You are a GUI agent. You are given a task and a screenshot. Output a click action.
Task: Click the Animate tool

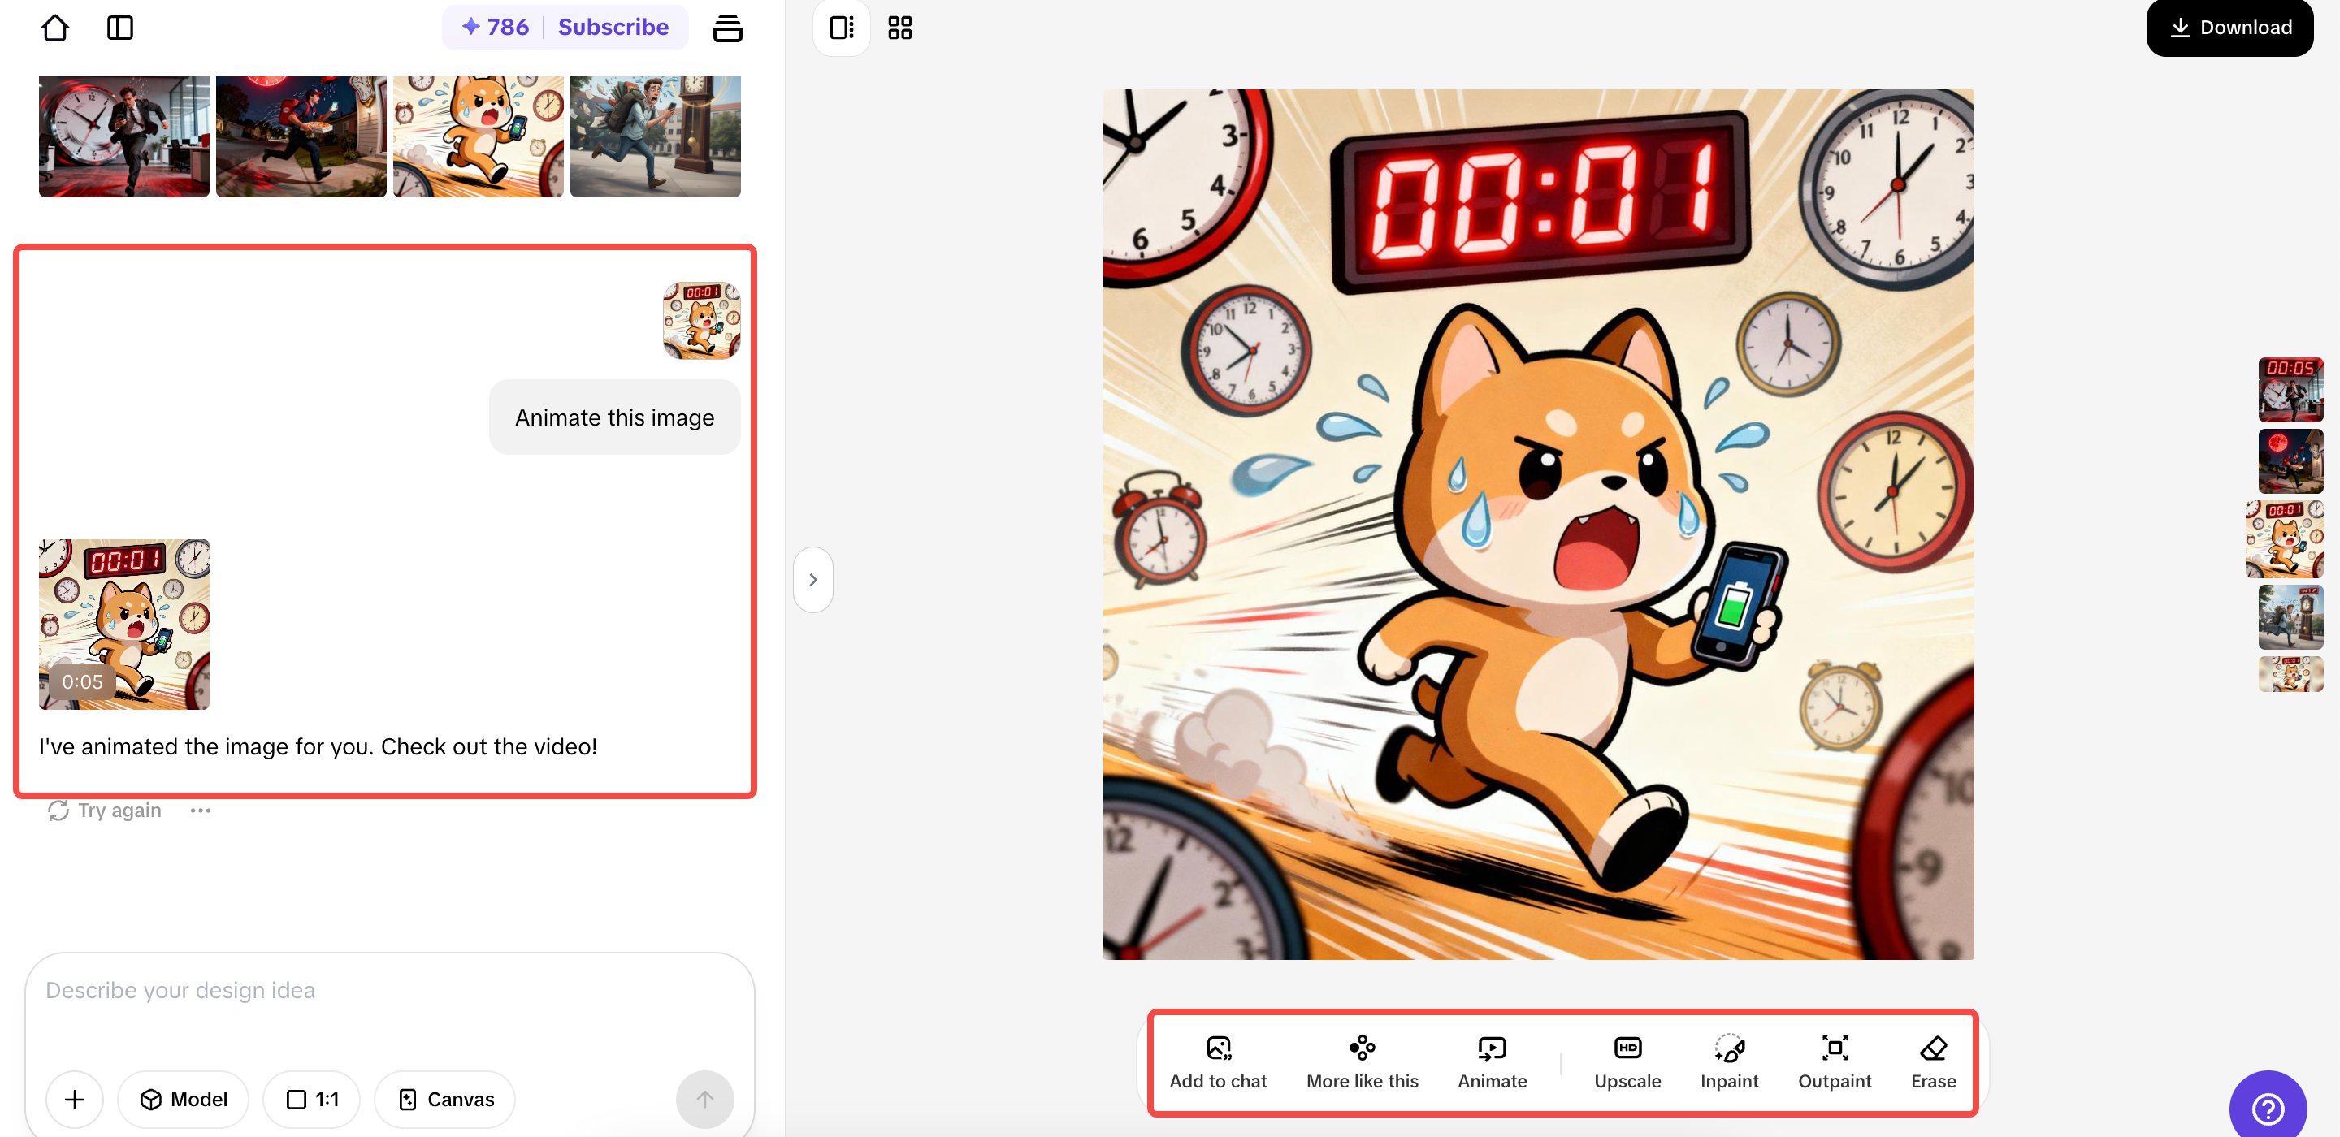pyautogui.click(x=1492, y=1061)
